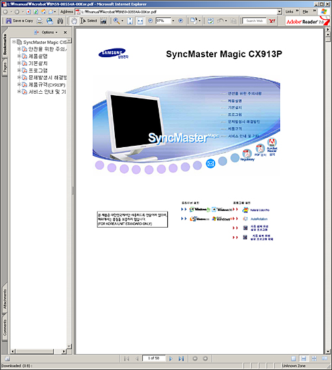Open the Search binoculars tool
This screenshot has height=370, width=332.
tap(60, 21)
